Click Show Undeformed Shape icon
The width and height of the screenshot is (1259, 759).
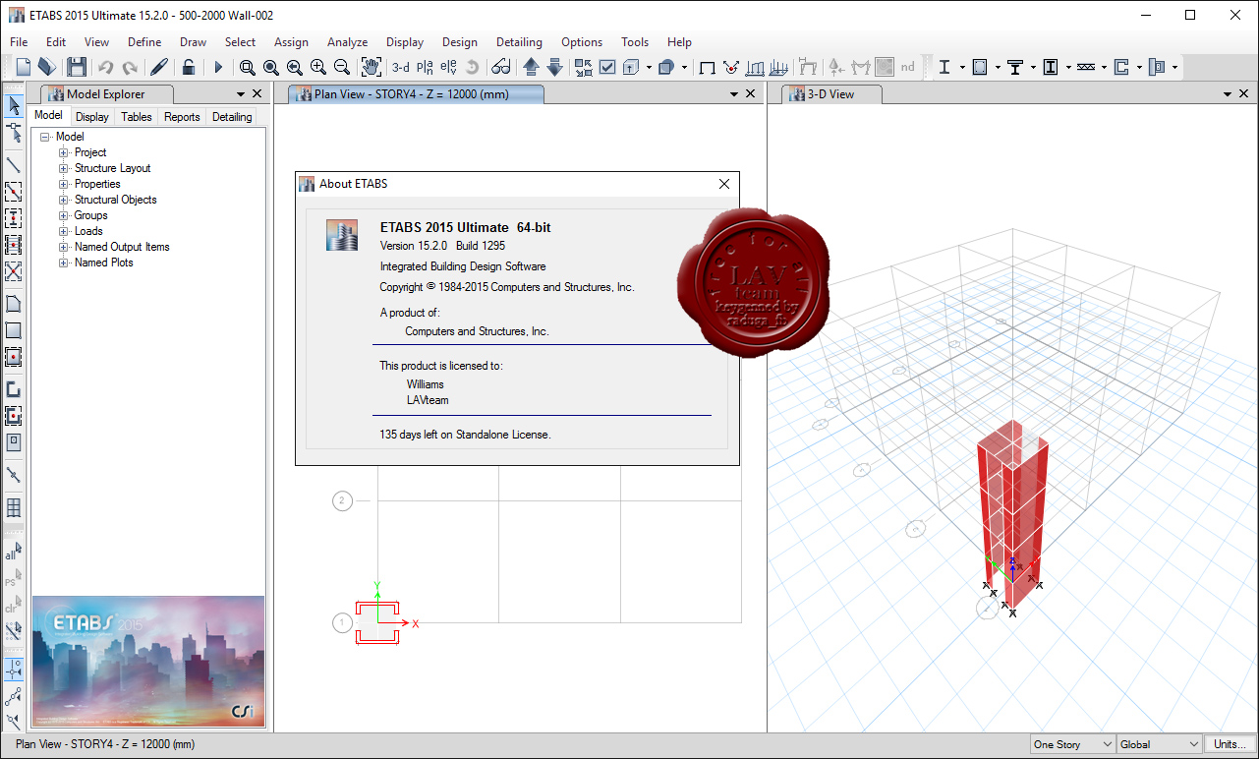point(707,67)
